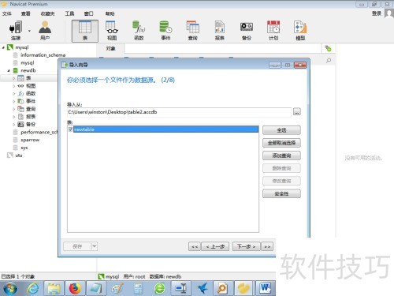
Task: Expand the Queries (查询) node under newdb
Action: click(x=13, y=109)
